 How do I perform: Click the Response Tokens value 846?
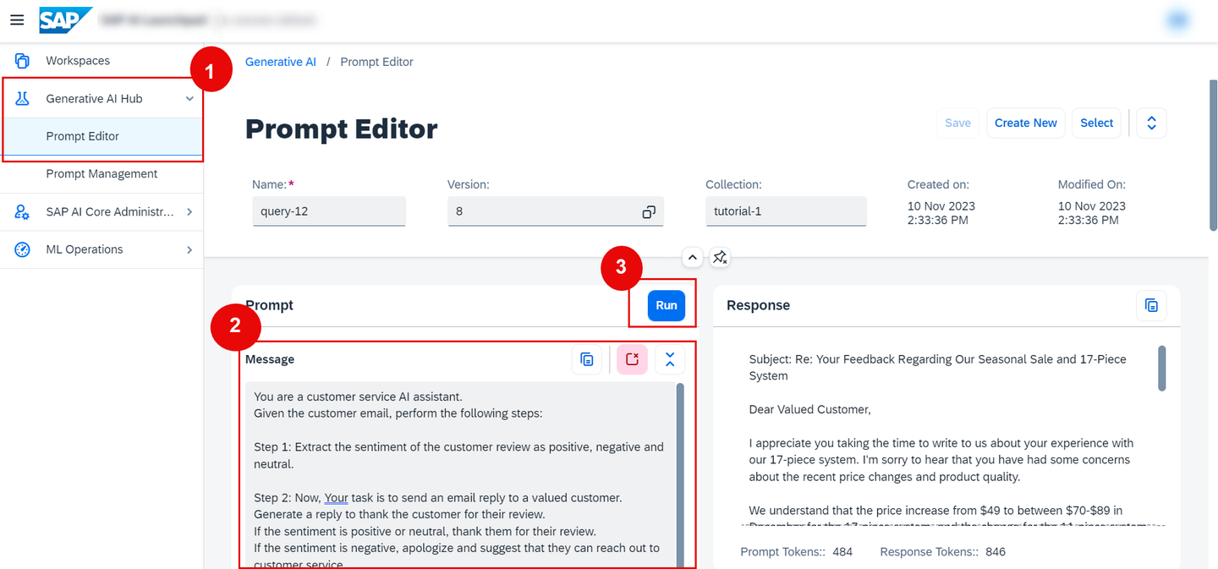click(x=996, y=552)
